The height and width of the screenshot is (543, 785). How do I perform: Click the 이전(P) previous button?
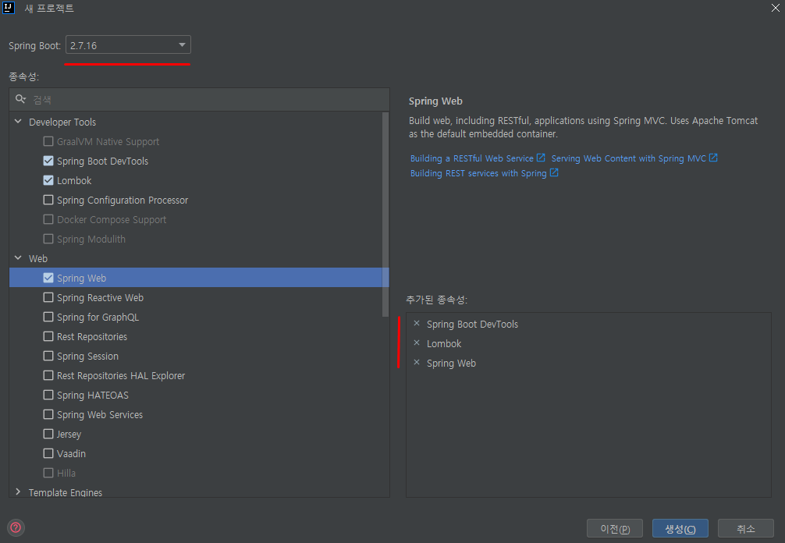coord(615,528)
